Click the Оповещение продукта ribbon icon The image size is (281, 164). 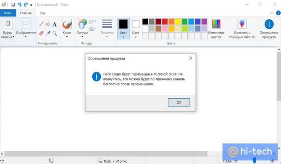tap(269, 24)
